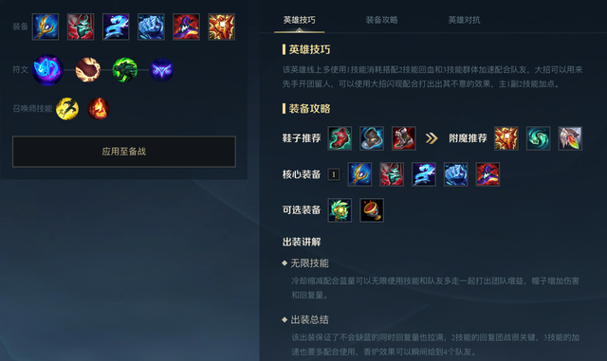Click the number 1 box beside 核心装备
Image resolution: width=607 pixels, height=361 pixels.
[x=334, y=174]
